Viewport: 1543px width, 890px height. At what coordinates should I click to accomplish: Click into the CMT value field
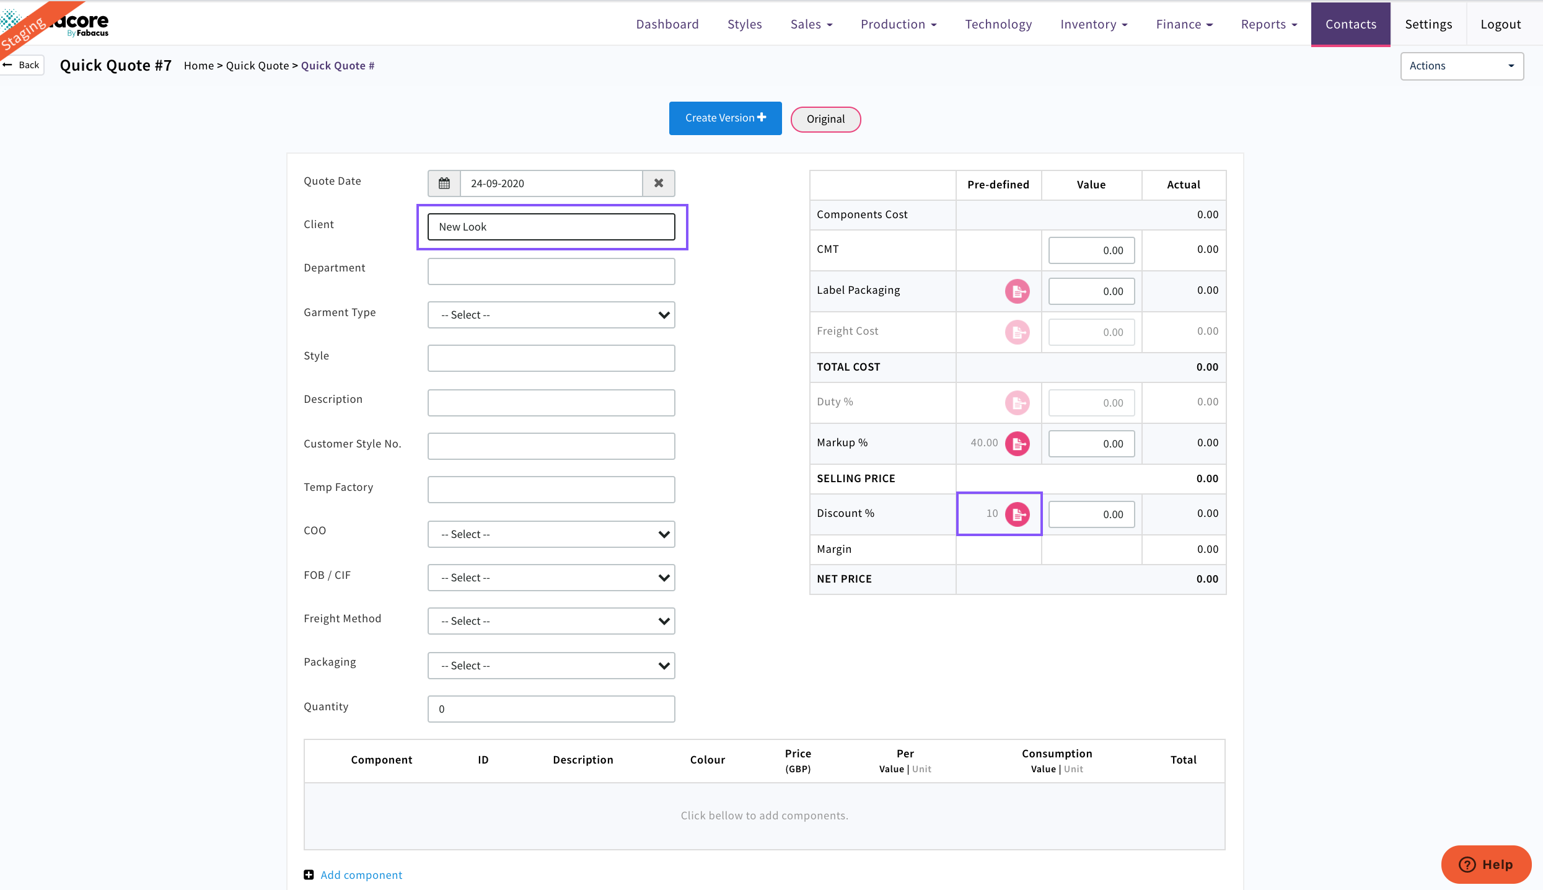tap(1091, 250)
